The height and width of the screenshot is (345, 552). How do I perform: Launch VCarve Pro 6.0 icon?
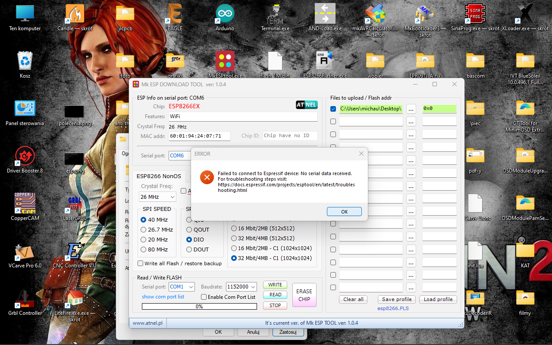25,251
